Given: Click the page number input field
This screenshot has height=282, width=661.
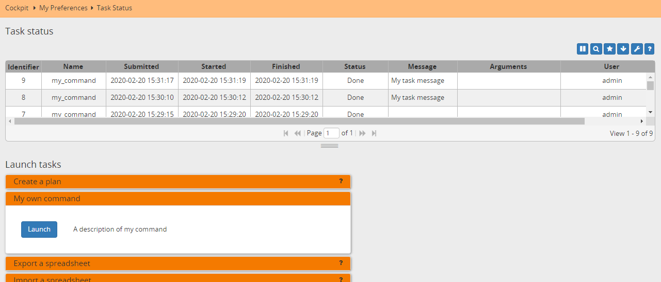Looking at the screenshot, I should pyautogui.click(x=331, y=133).
